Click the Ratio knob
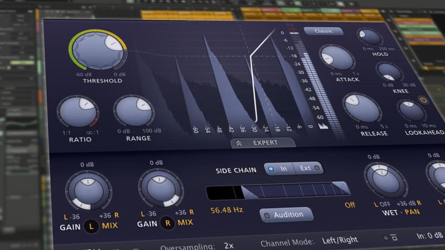The image size is (445, 250). tap(78, 111)
